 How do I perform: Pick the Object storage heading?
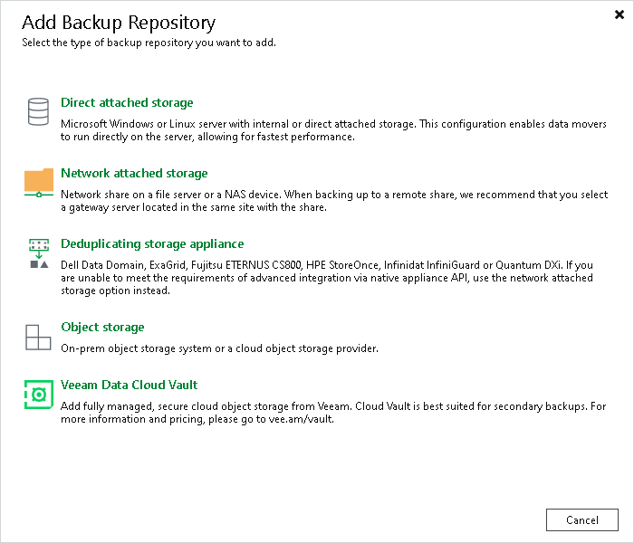coord(102,328)
